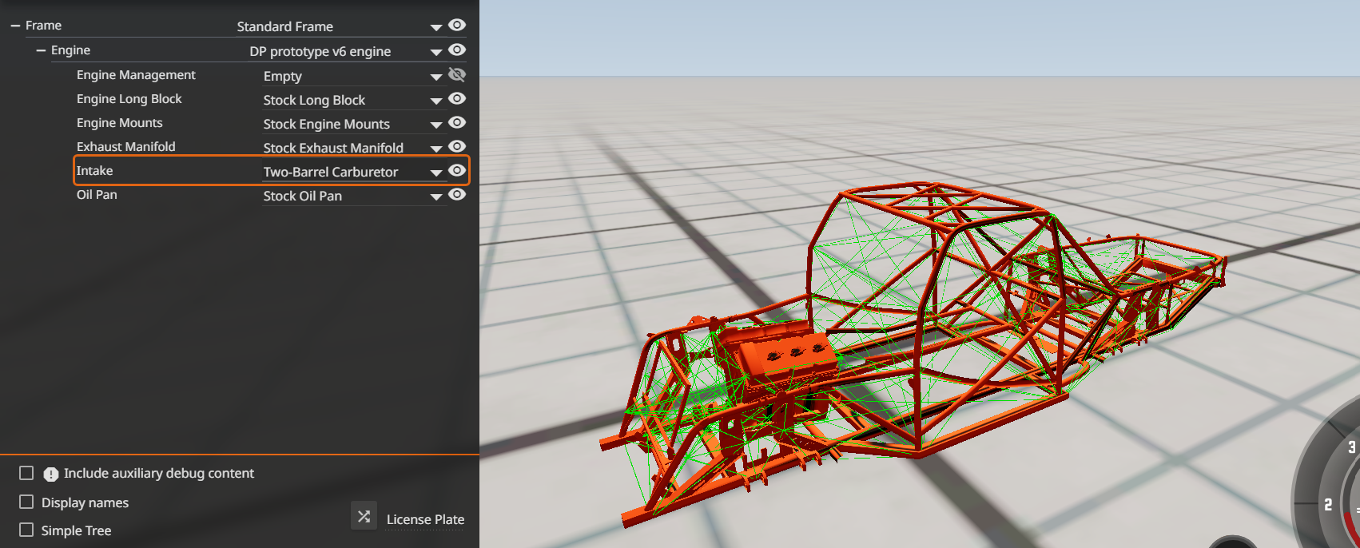1360x548 pixels.
Task: Open the Stock Oil Pan dropdown
Action: point(353,196)
